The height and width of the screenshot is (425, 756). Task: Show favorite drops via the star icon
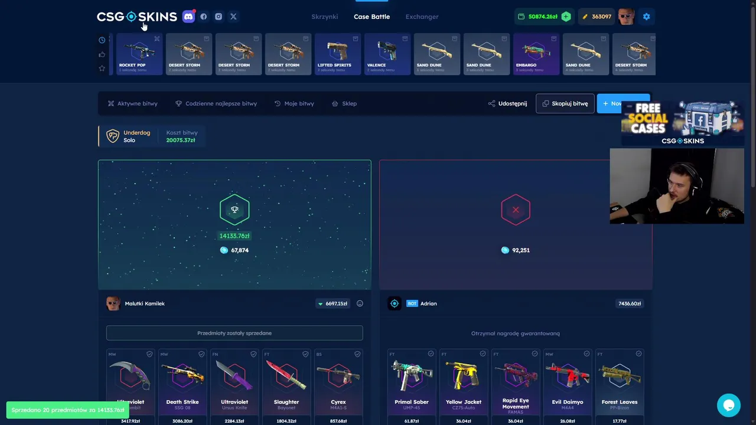[x=102, y=68]
